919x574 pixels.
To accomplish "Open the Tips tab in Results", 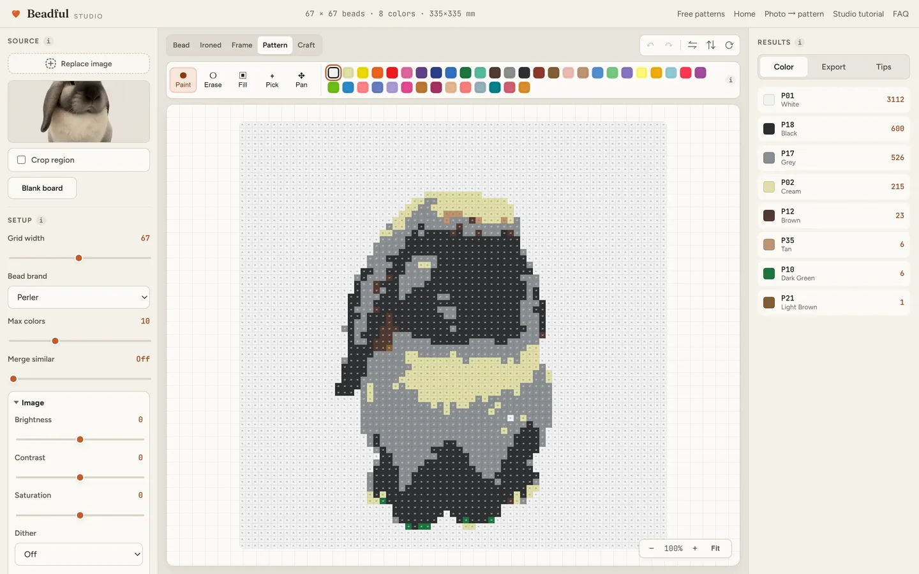I will tap(883, 67).
